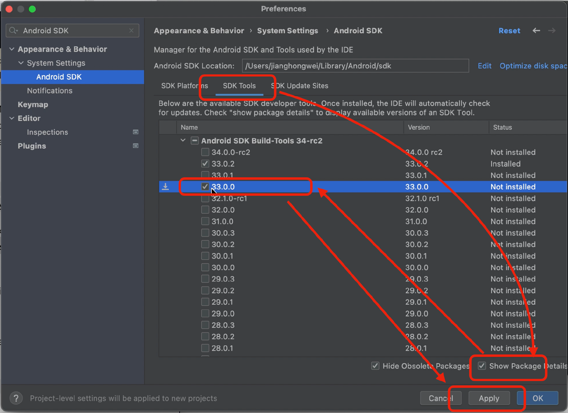Select the 28.0.1 row name

222,348
